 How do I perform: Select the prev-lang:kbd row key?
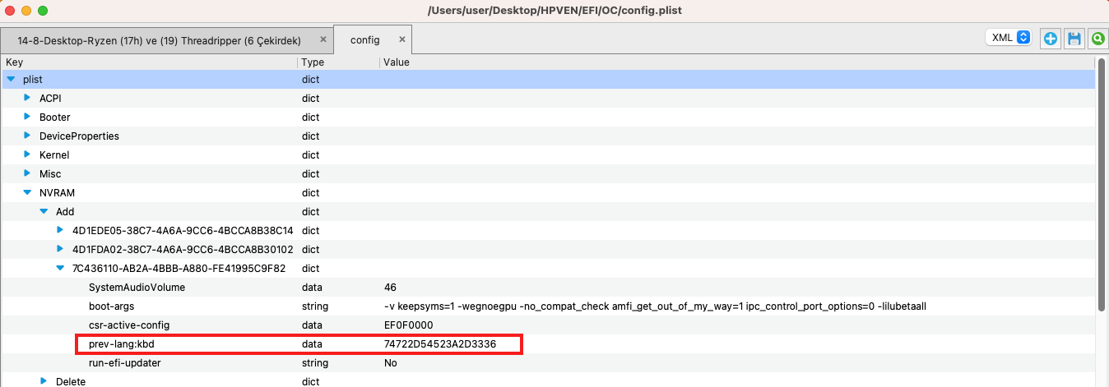(x=121, y=344)
